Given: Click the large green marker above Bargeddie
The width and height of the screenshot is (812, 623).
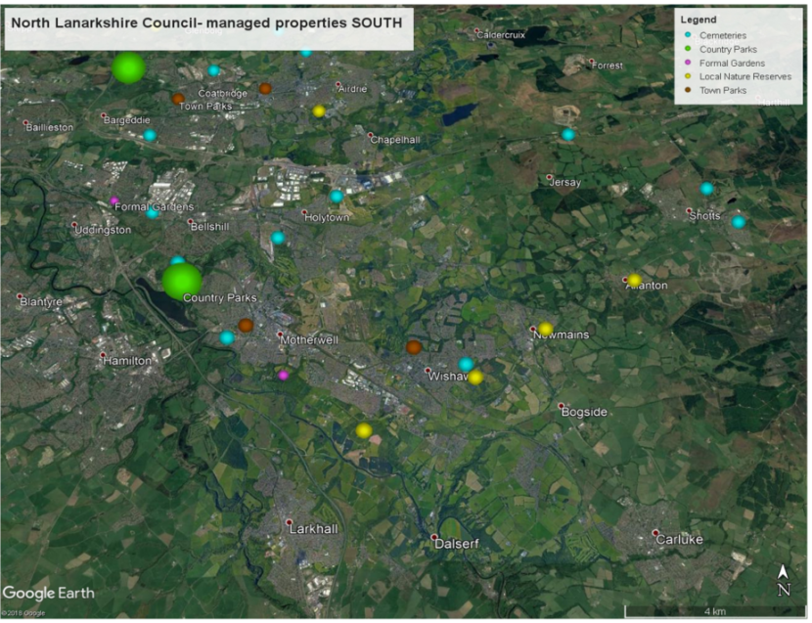Looking at the screenshot, I should point(128,67).
